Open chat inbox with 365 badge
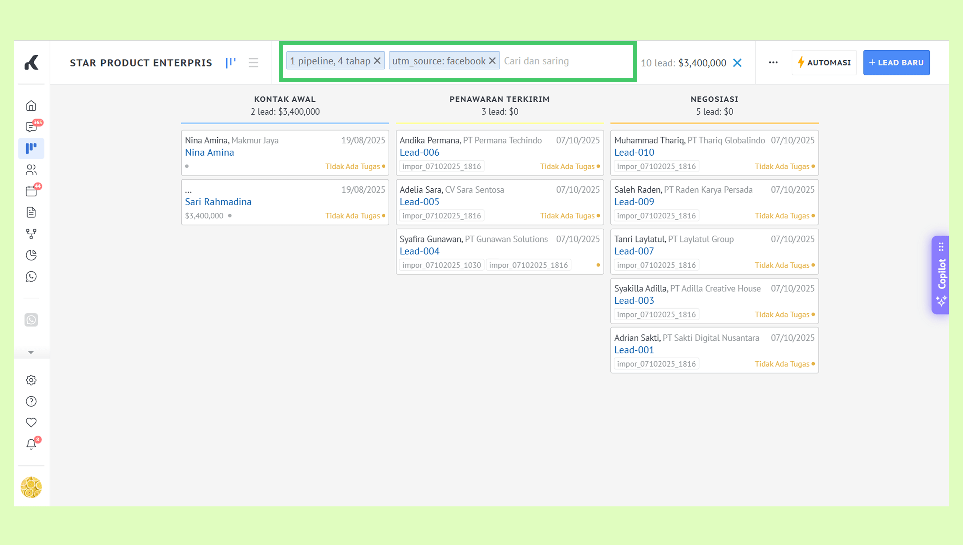Image resolution: width=963 pixels, height=545 pixels. pos(31,127)
